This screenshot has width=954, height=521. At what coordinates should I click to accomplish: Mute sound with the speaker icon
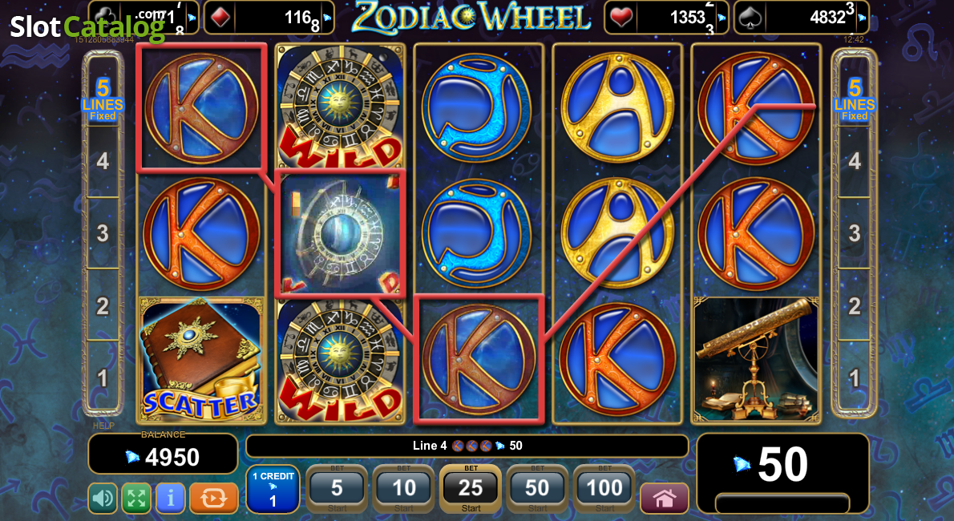(x=103, y=499)
